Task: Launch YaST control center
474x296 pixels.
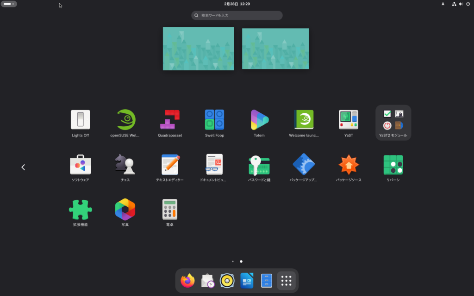Action: (349, 120)
